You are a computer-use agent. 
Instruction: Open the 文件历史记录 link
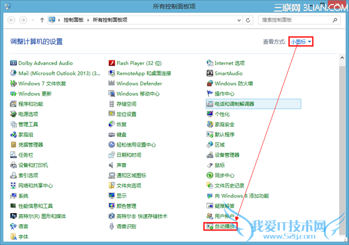(x=229, y=186)
